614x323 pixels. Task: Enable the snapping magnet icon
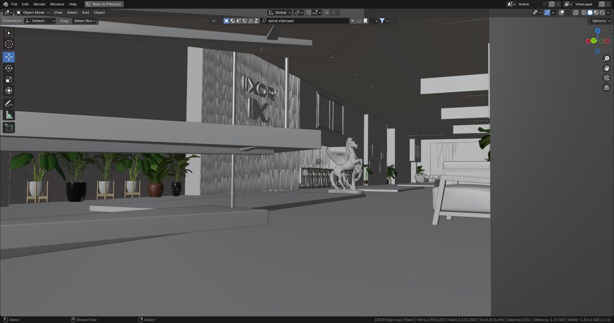[x=309, y=12]
